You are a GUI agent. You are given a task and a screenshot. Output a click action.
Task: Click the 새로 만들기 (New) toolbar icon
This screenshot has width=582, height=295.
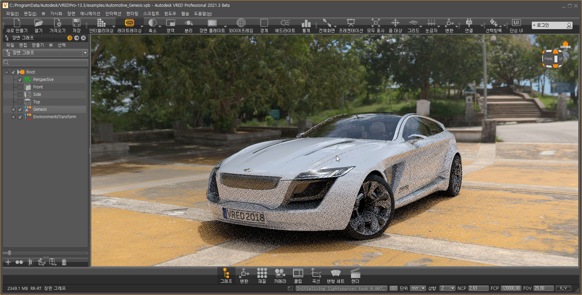pyautogui.click(x=17, y=23)
